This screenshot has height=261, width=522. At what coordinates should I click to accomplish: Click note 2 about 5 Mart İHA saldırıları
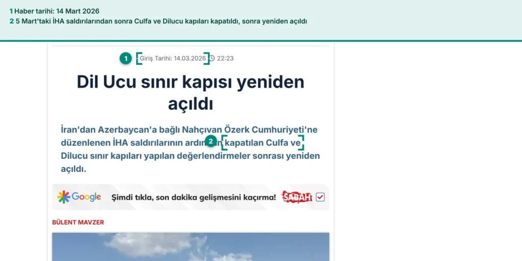coord(158,21)
